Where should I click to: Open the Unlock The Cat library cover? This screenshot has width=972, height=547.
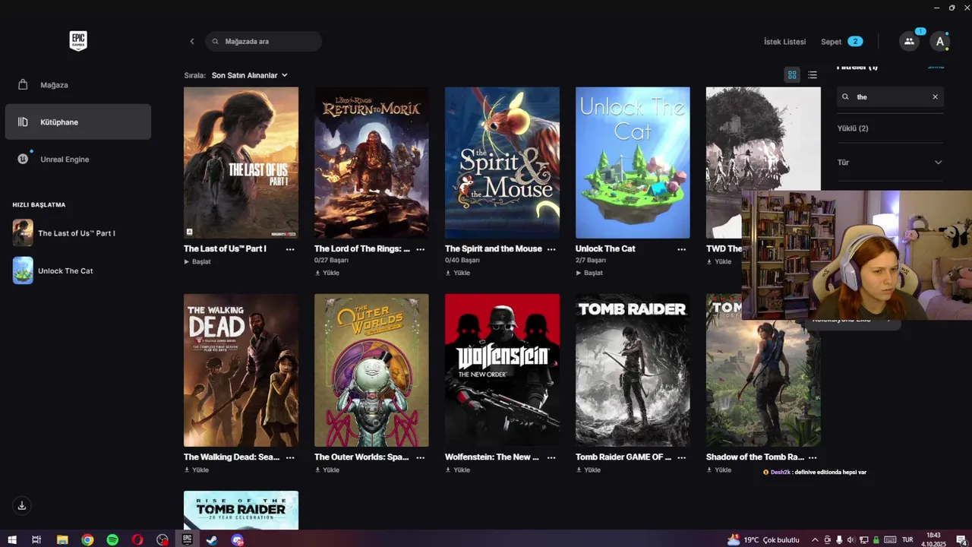633,163
